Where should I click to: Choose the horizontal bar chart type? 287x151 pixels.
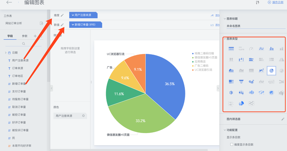251,59
